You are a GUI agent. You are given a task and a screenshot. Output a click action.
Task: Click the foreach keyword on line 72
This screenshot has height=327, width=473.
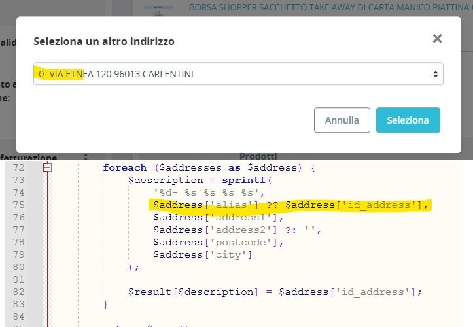point(124,167)
